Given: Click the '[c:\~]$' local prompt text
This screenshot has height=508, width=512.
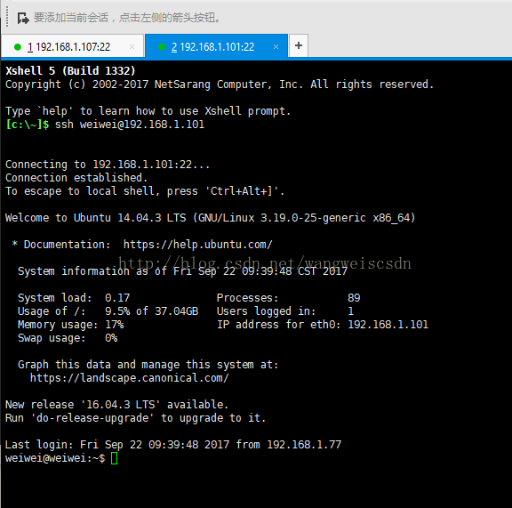Looking at the screenshot, I should (28, 125).
